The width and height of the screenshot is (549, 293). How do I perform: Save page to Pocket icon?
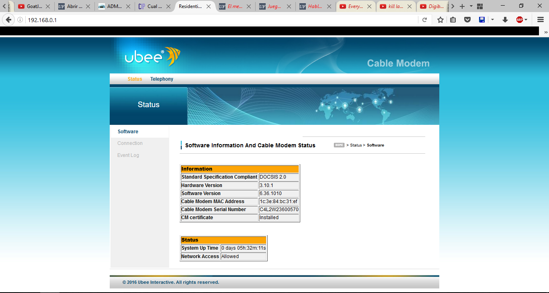coord(467,20)
